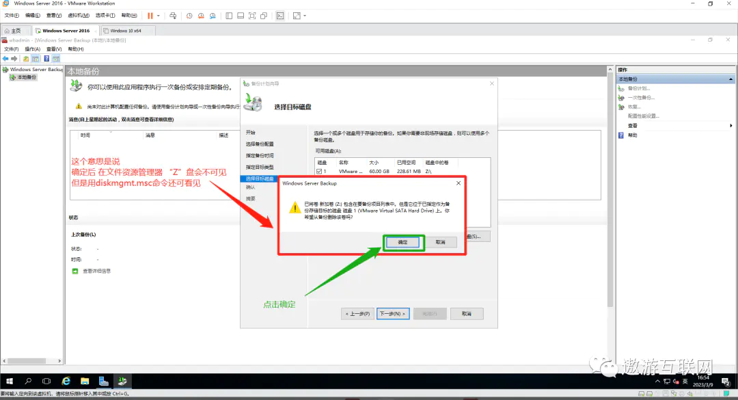Open the dropdown arrow beside the pause icon
738x400 pixels.
pyautogui.click(x=158, y=16)
